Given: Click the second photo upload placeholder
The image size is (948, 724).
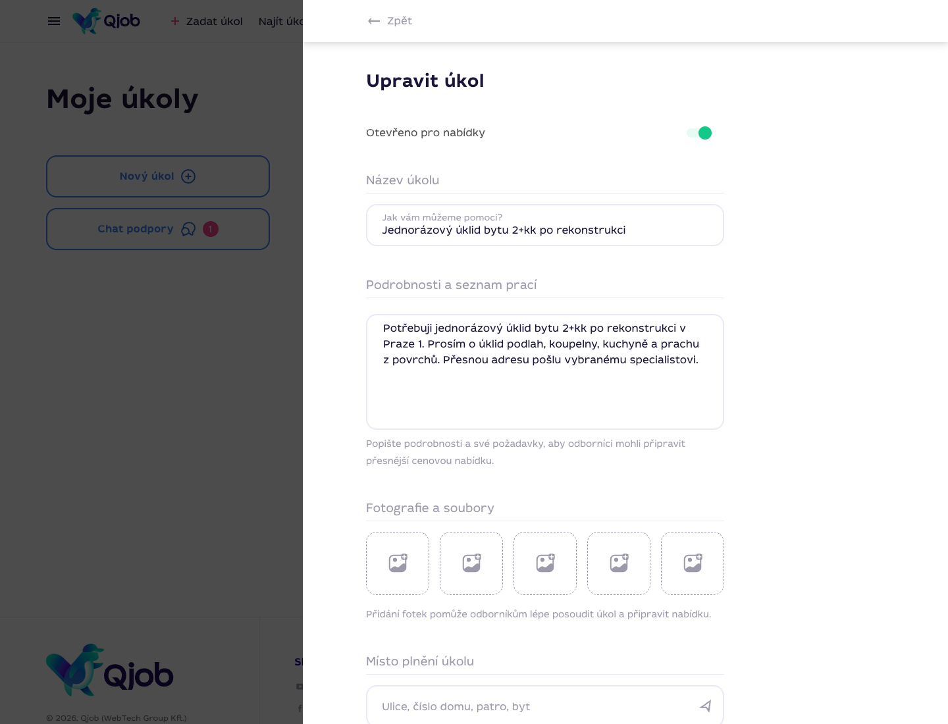Looking at the screenshot, I should tap(471, 563).
